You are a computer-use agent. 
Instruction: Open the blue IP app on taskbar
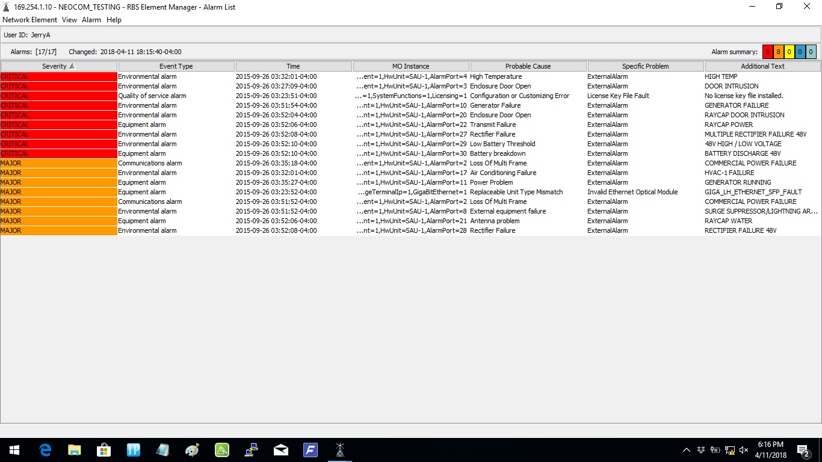click(134, 450)
